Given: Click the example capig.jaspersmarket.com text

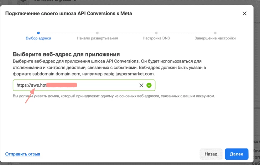Looking at the screenshot, I should coord(129,74).
